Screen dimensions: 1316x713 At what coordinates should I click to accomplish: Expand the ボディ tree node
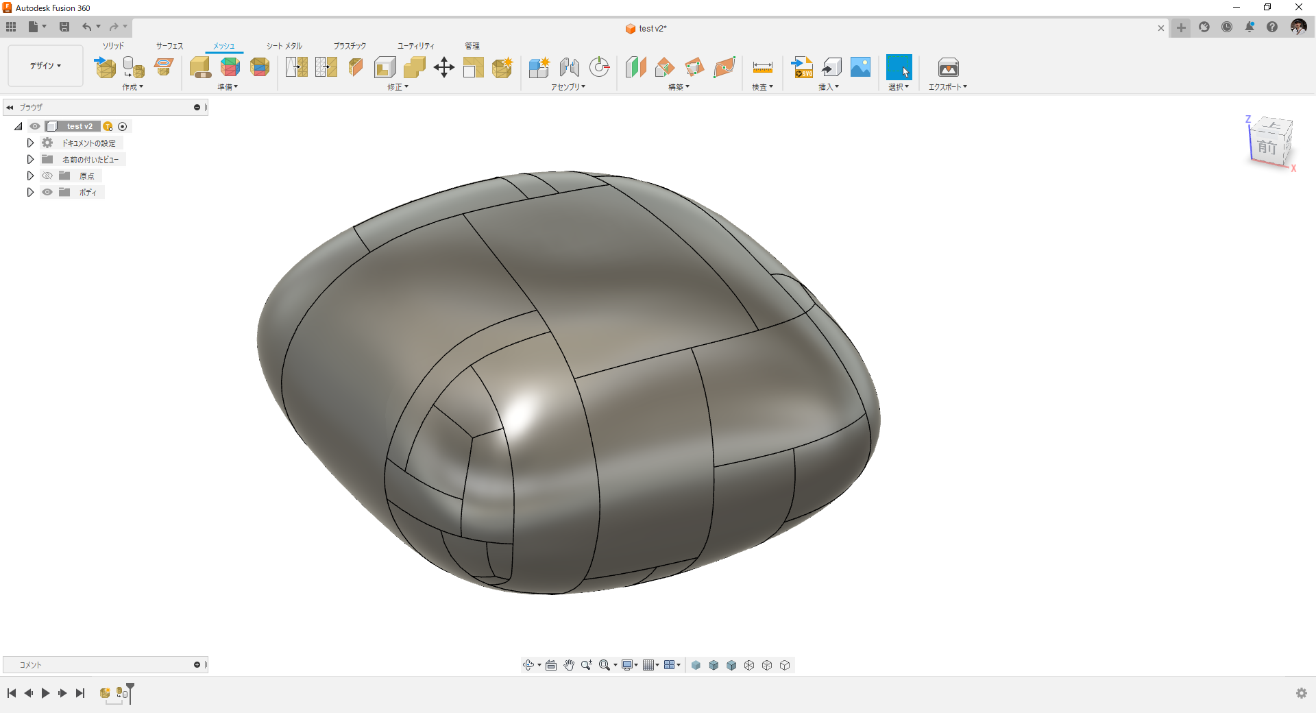(x=29, y=192)
